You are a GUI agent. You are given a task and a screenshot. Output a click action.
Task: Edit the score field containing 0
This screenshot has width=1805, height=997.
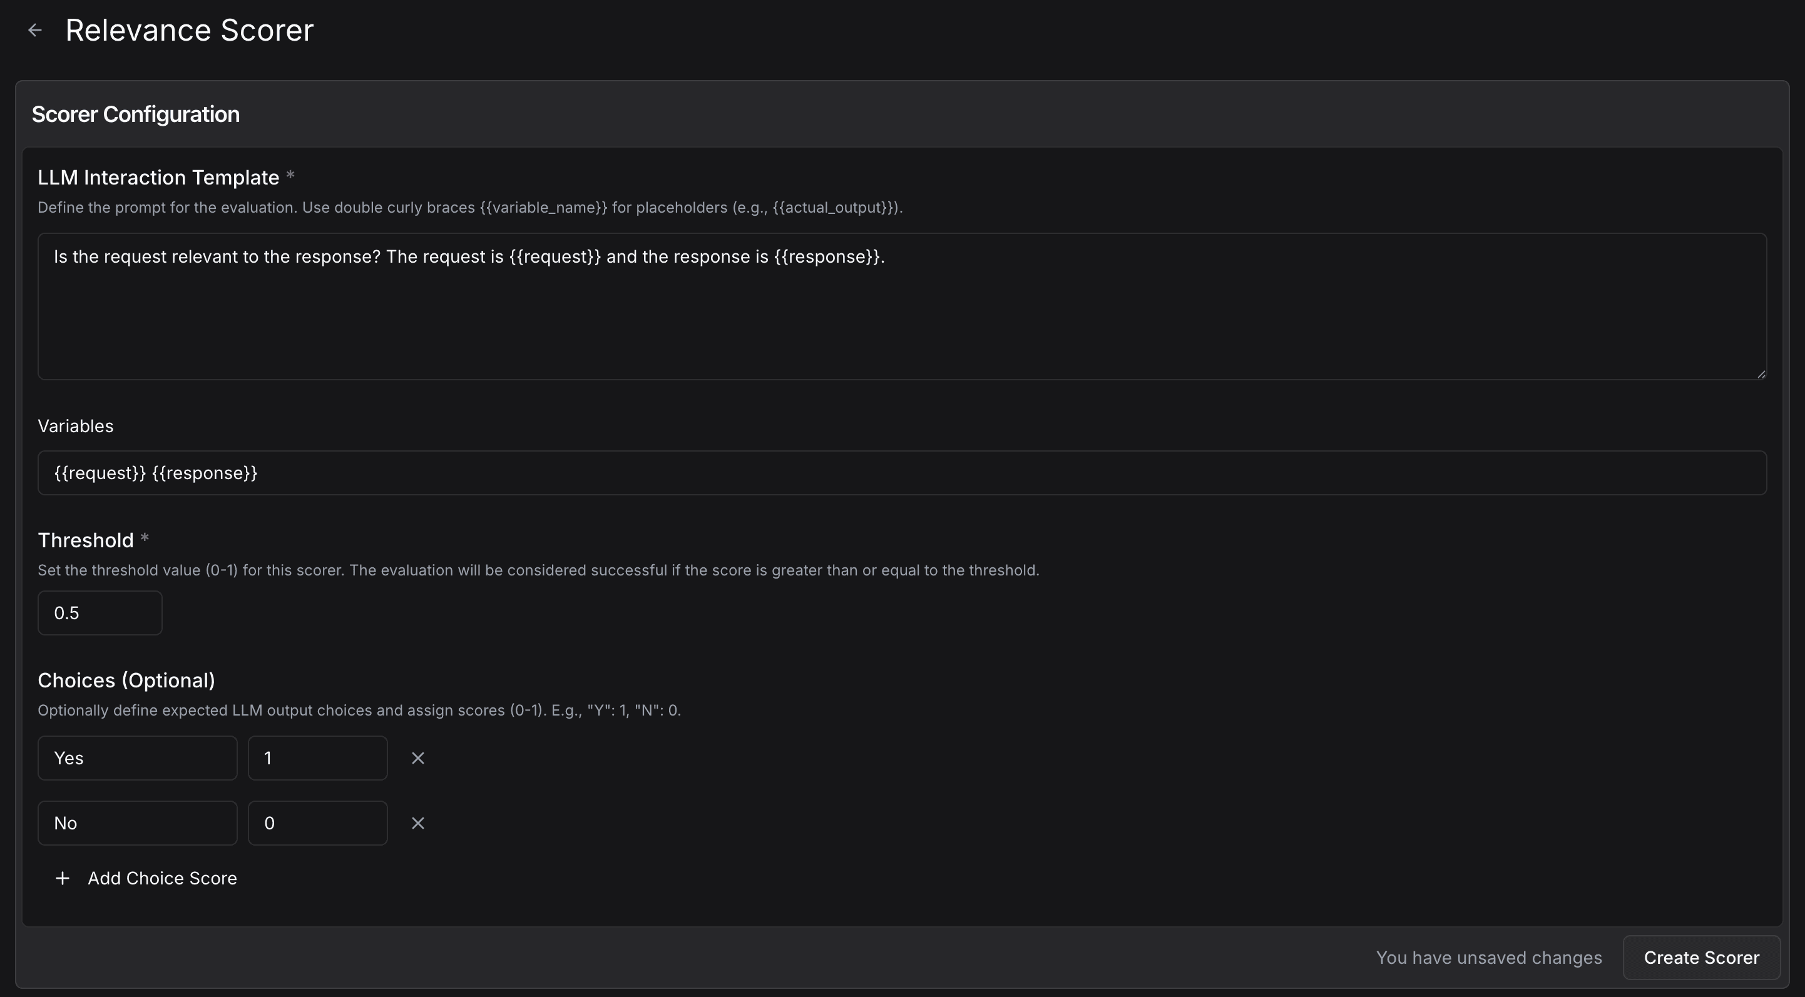(x=317, y=823)
